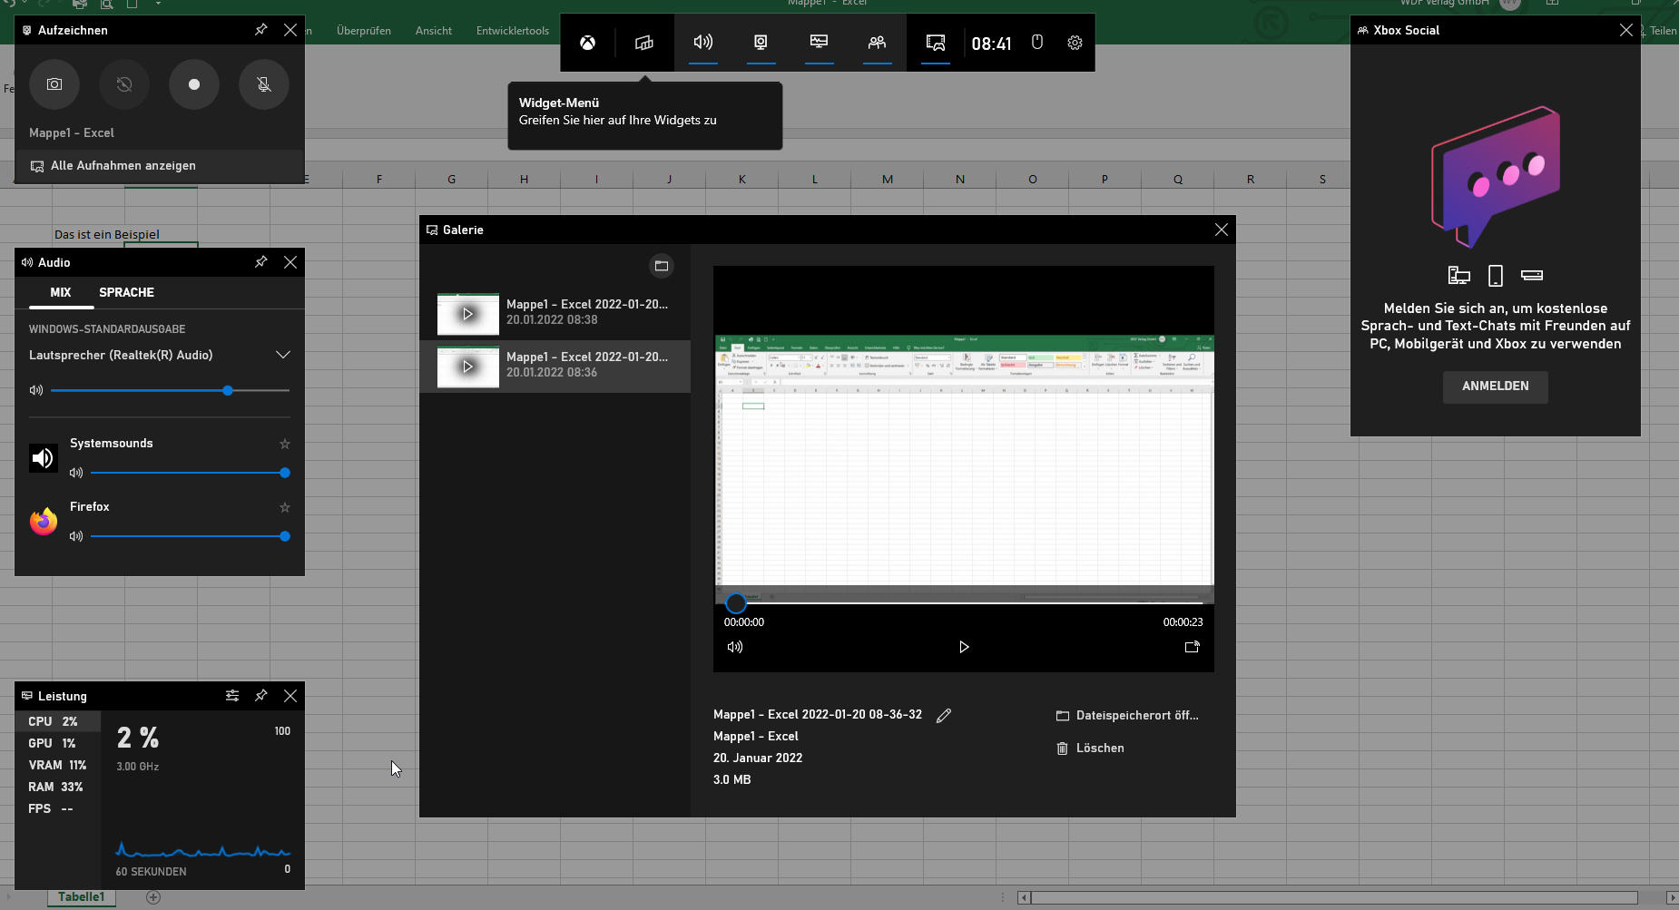The height and width of the screenshot is (910, 1679).
Task: Click the Xbox logo in Game Bar
Action: click(588, 43)
